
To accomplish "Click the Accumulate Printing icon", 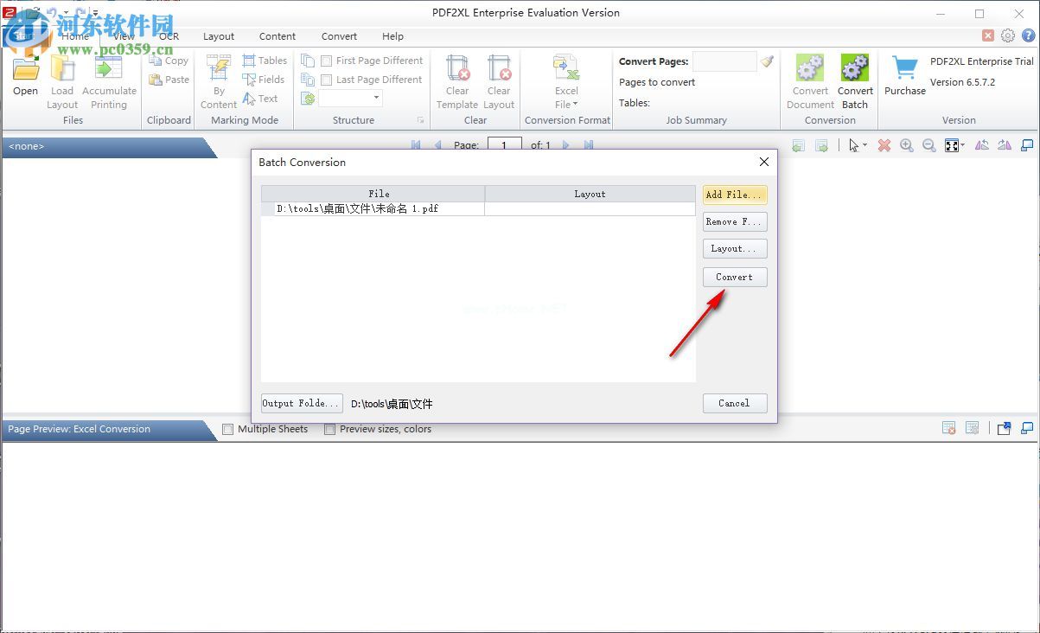I will tap(109, 69).
